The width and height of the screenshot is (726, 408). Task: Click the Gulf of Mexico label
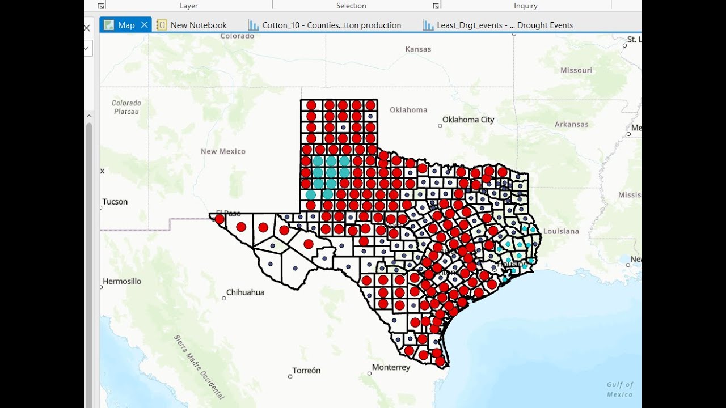coord(619,389)
